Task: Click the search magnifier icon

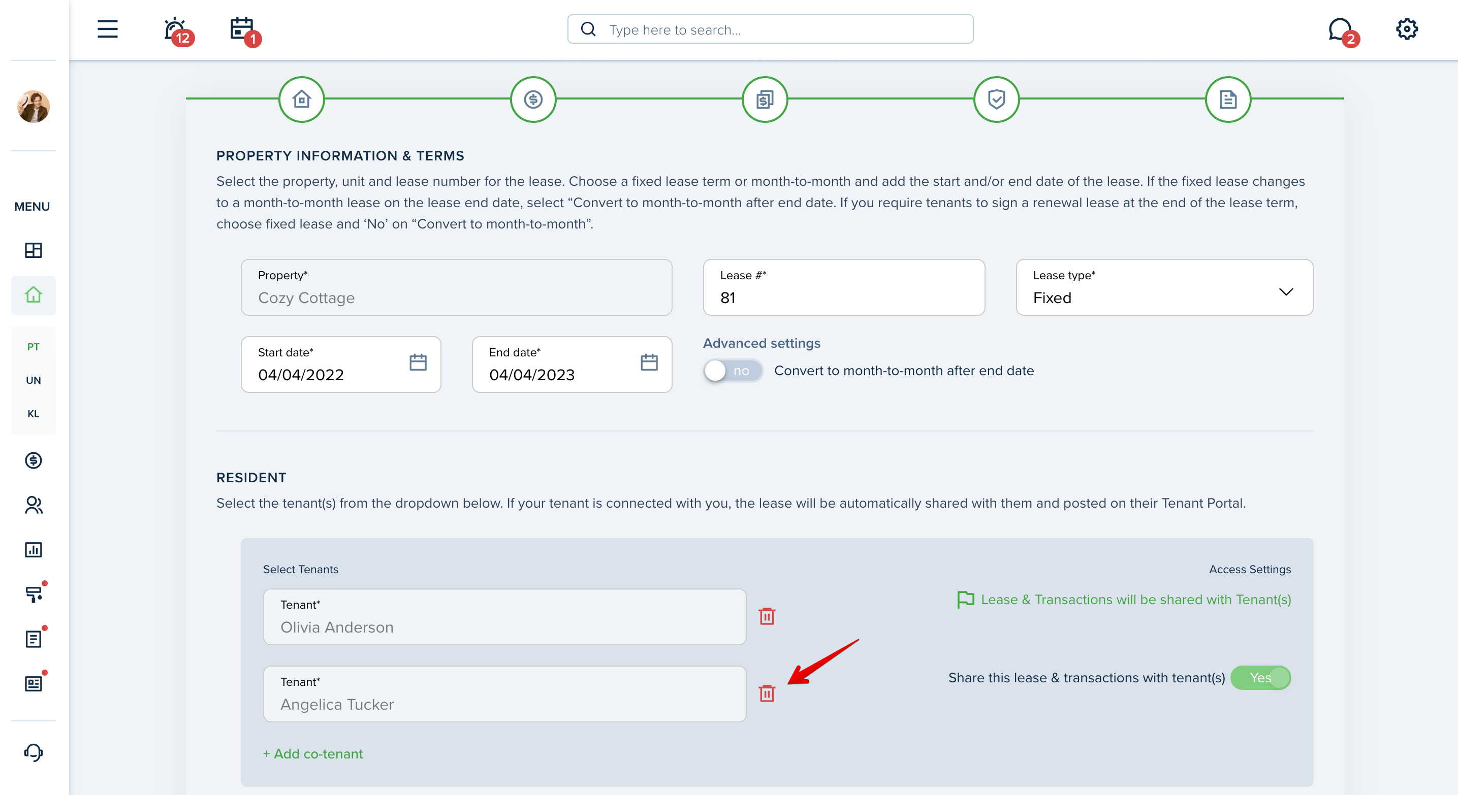Action: [x=589, y=29]
